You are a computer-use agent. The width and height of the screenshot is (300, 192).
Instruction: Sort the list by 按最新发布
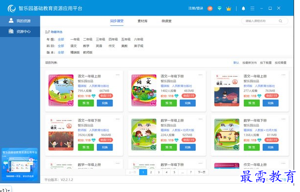point(249,63)
